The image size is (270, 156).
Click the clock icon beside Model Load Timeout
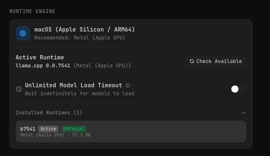pos(19,89)
